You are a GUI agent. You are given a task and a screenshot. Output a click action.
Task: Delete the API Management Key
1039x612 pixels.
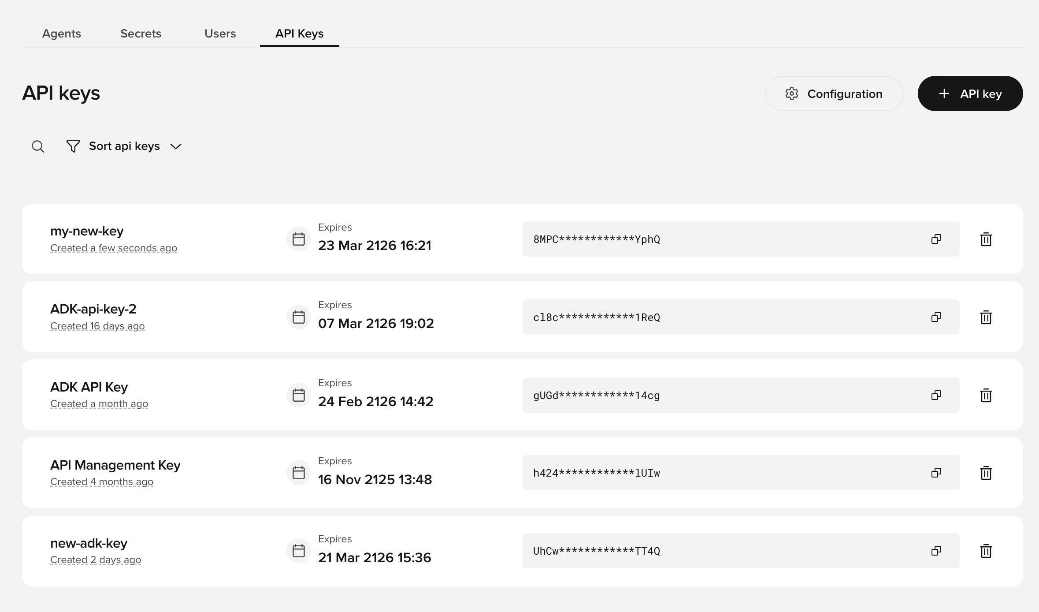point(987,473)
